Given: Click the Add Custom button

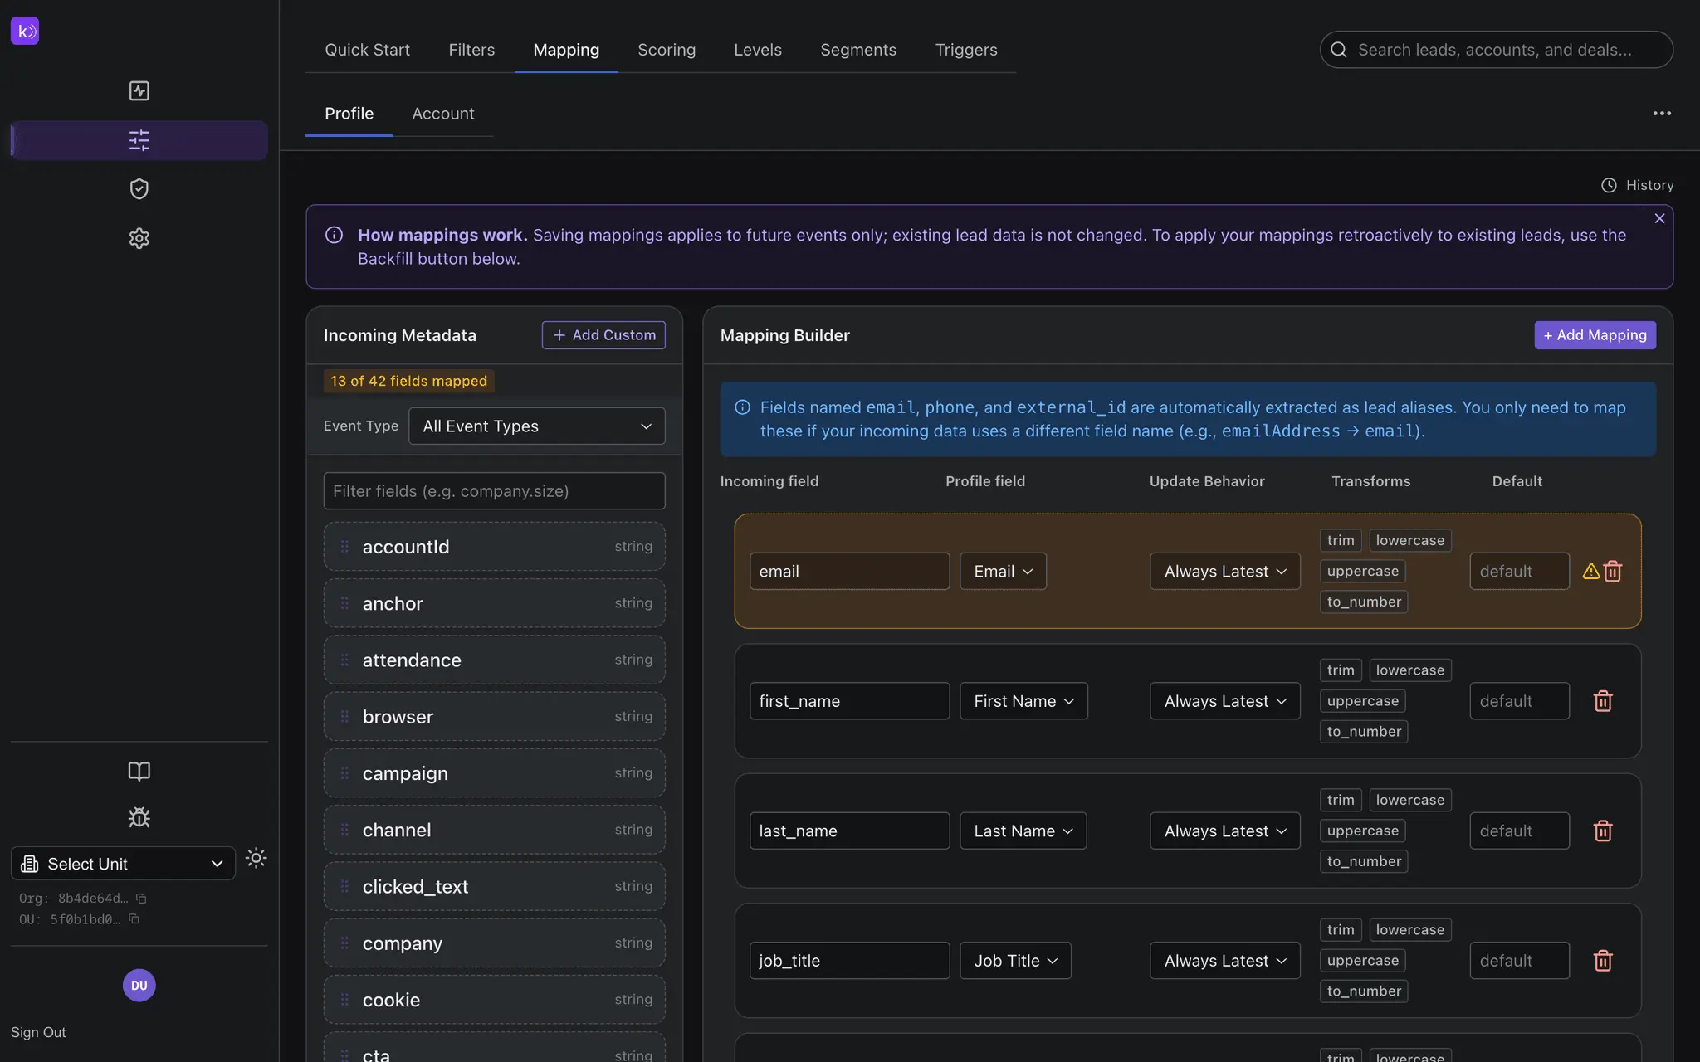Looking at the screenshot, I should pos(603,334).
